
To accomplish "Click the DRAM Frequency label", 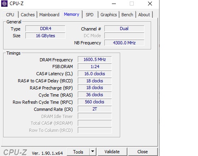I will (56, 60).
